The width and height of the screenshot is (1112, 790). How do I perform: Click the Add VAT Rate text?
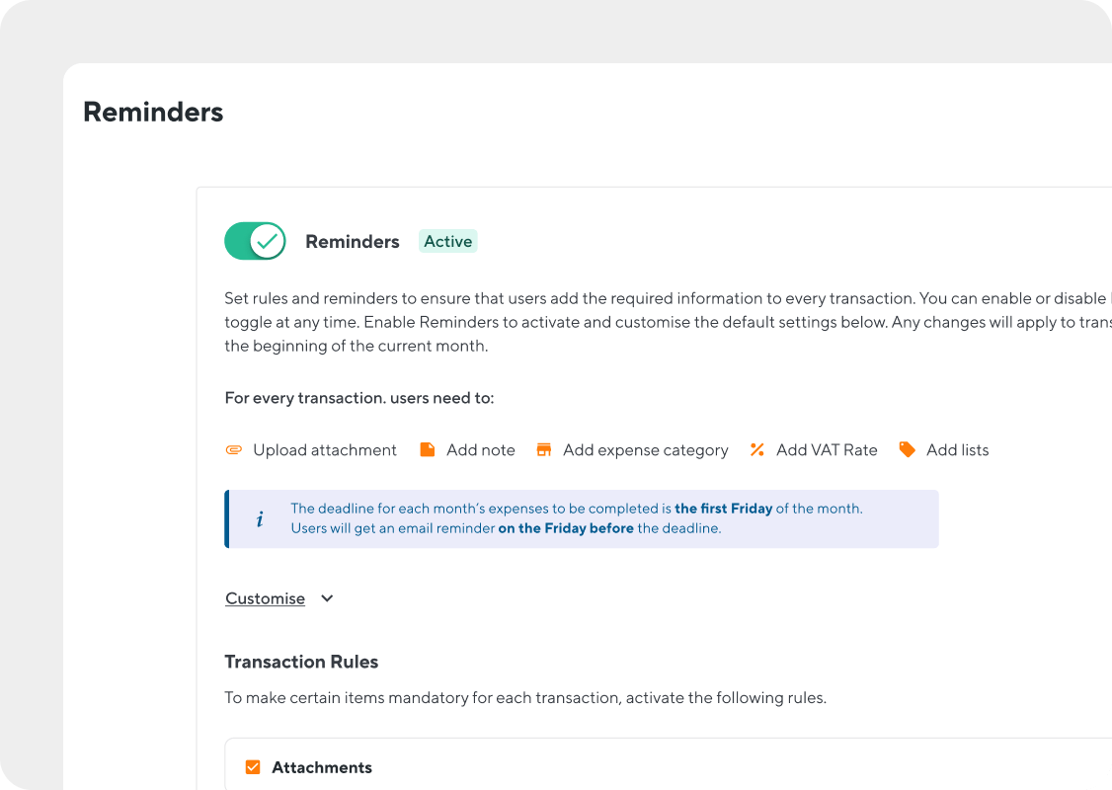point(827,450)
